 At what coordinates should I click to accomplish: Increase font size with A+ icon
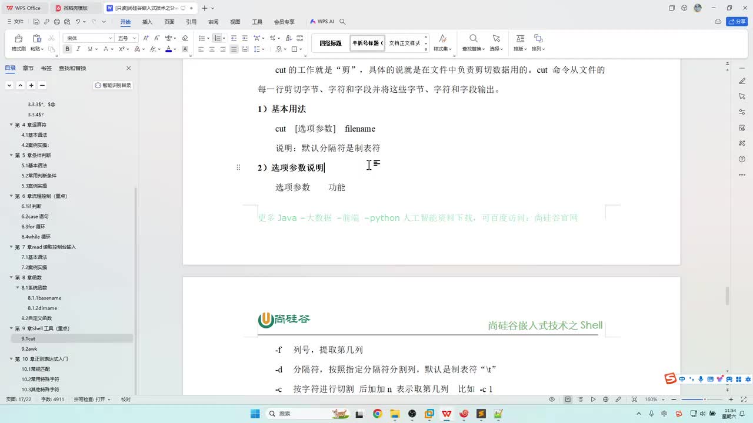click(146, 38)
